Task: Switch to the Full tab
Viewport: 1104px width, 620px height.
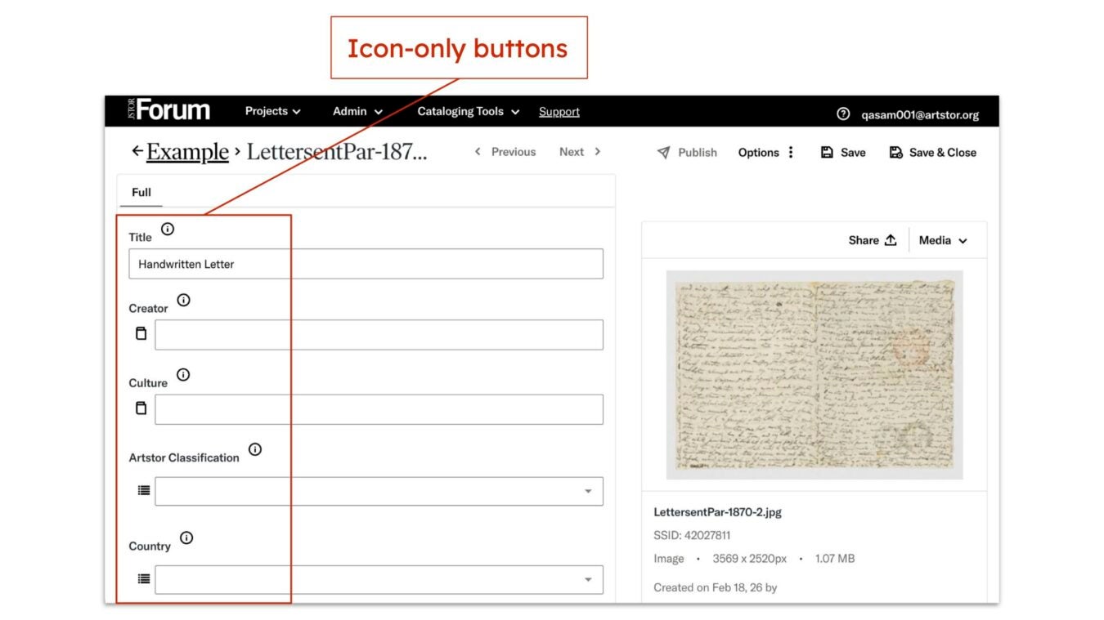Action: click(x=141, y=192)
